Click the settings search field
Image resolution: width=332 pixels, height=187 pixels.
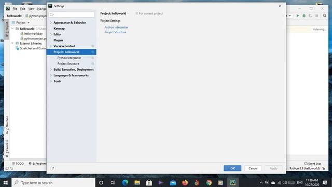(x=72, y=15)
